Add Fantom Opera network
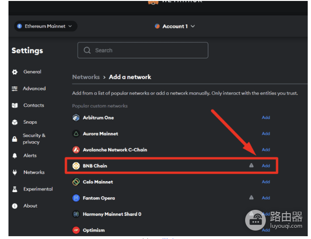Screen dimensions: 311x239 [266, 198]
